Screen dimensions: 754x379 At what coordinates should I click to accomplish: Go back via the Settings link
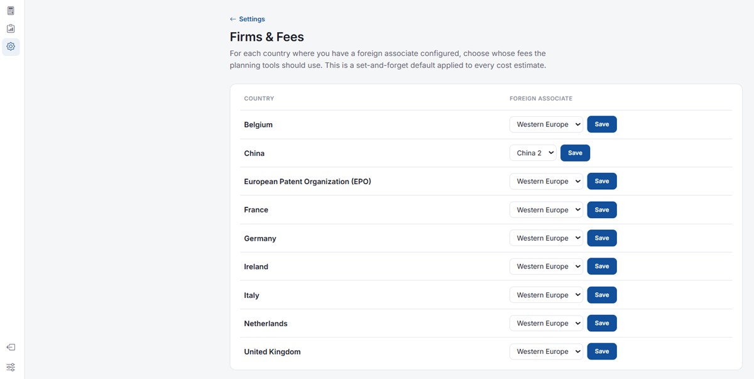tap(248, 19)
